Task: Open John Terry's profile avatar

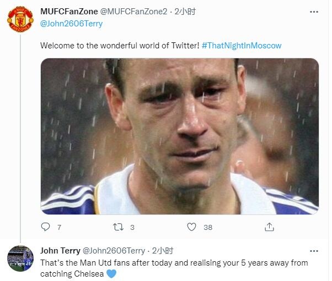Action: click(x=20, y=258)
